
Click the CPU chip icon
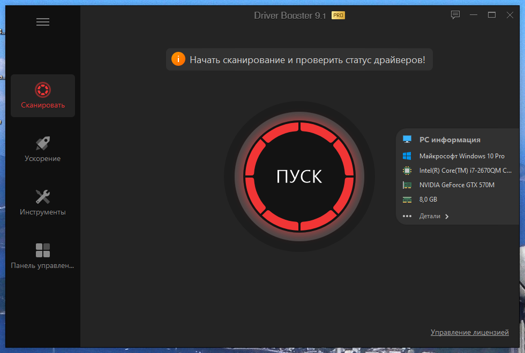coord(407,171)
